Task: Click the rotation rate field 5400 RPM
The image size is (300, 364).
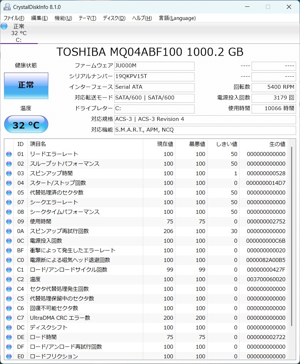Action: click(x=274, y=87)
